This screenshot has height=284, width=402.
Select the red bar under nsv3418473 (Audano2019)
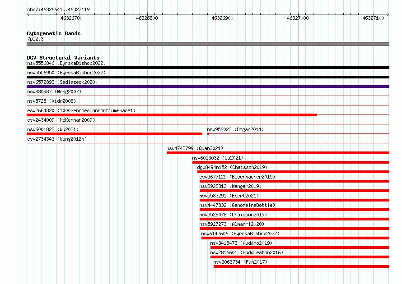(300, 247)
